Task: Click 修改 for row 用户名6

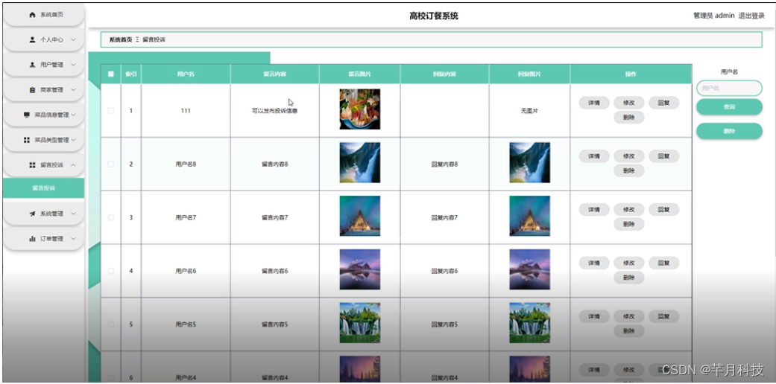Action: (629, 263)
